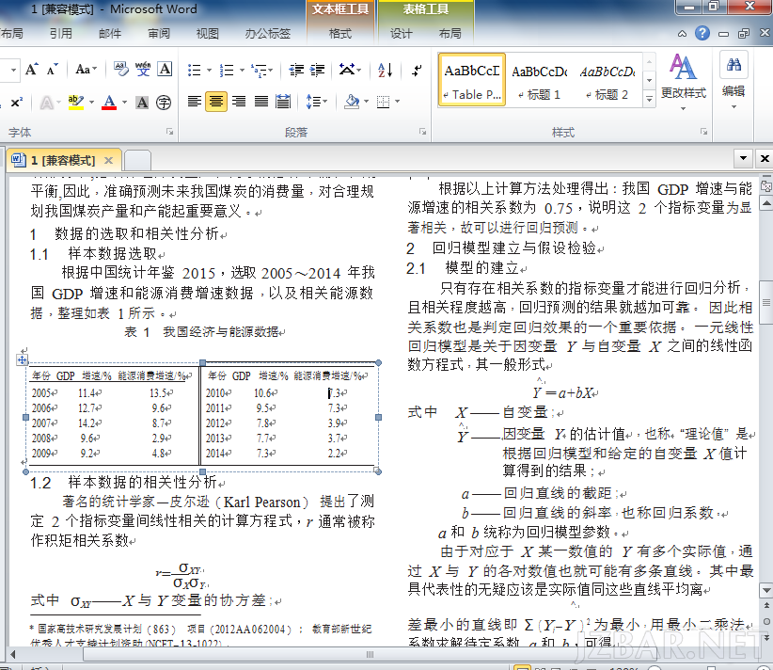Open 格式 tab under 文本框工具

pyautogui.click(x=340, y=34)
